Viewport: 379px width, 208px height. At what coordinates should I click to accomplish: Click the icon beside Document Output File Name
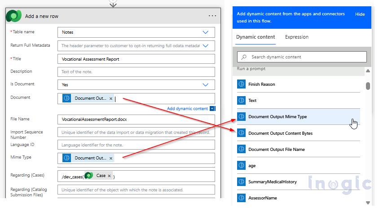tap(241, 149)
